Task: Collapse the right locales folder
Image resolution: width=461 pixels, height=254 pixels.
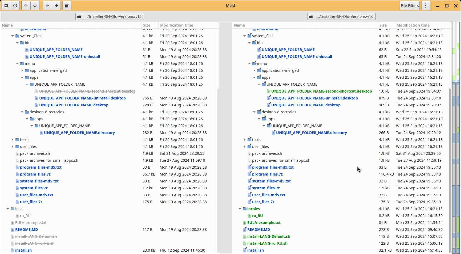Action: click(x=240, y=209)
